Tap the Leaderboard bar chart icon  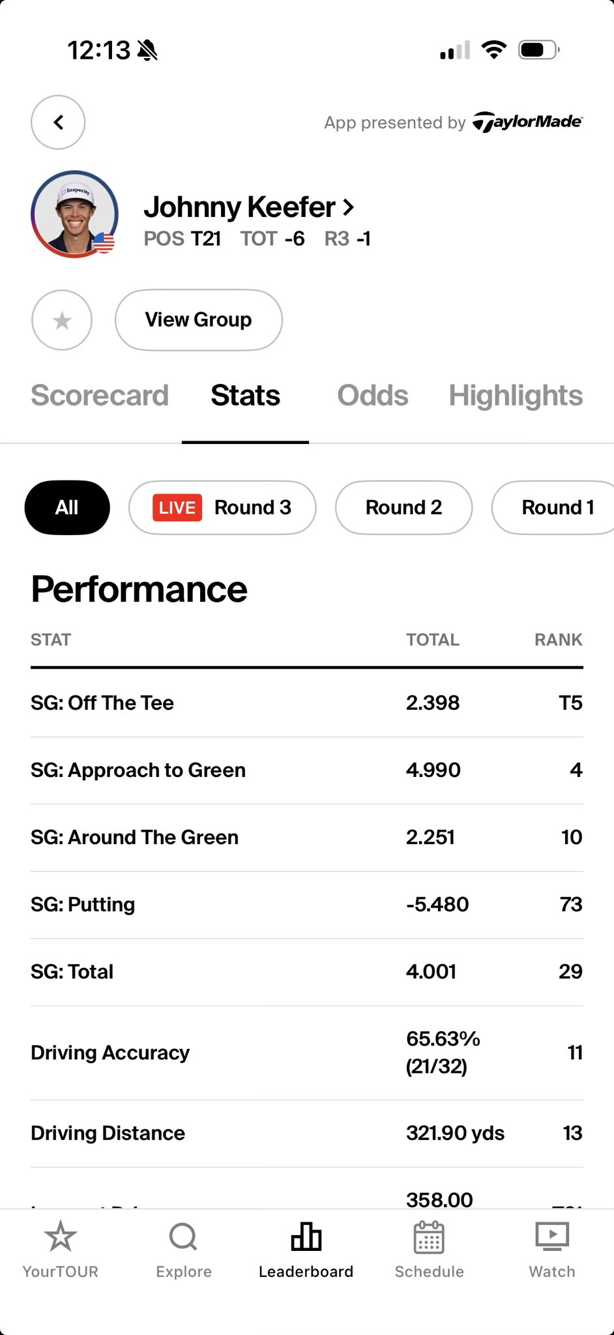306,1236
